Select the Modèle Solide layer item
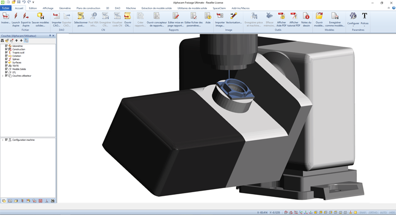 tap(19, 69)
